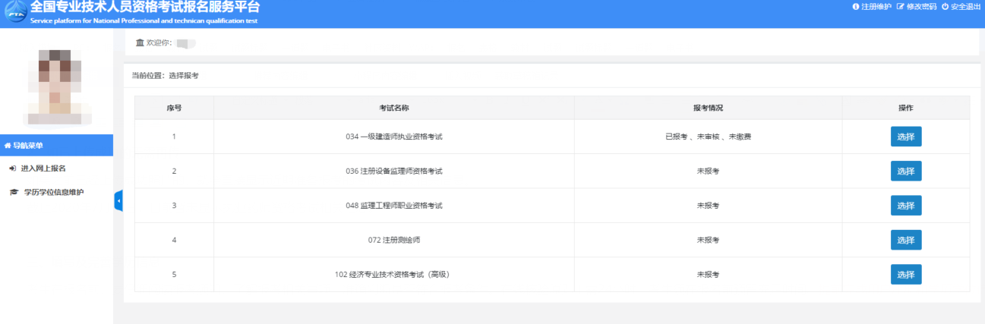The height and width of the screenshot is (324, 985).
Task: Open 进入网上报名 menu item
Action: pyautogui.click(x=45, y=168)
